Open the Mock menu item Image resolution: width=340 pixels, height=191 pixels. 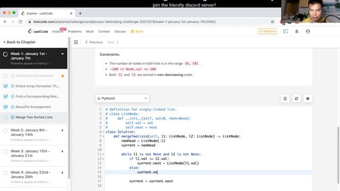90,31
